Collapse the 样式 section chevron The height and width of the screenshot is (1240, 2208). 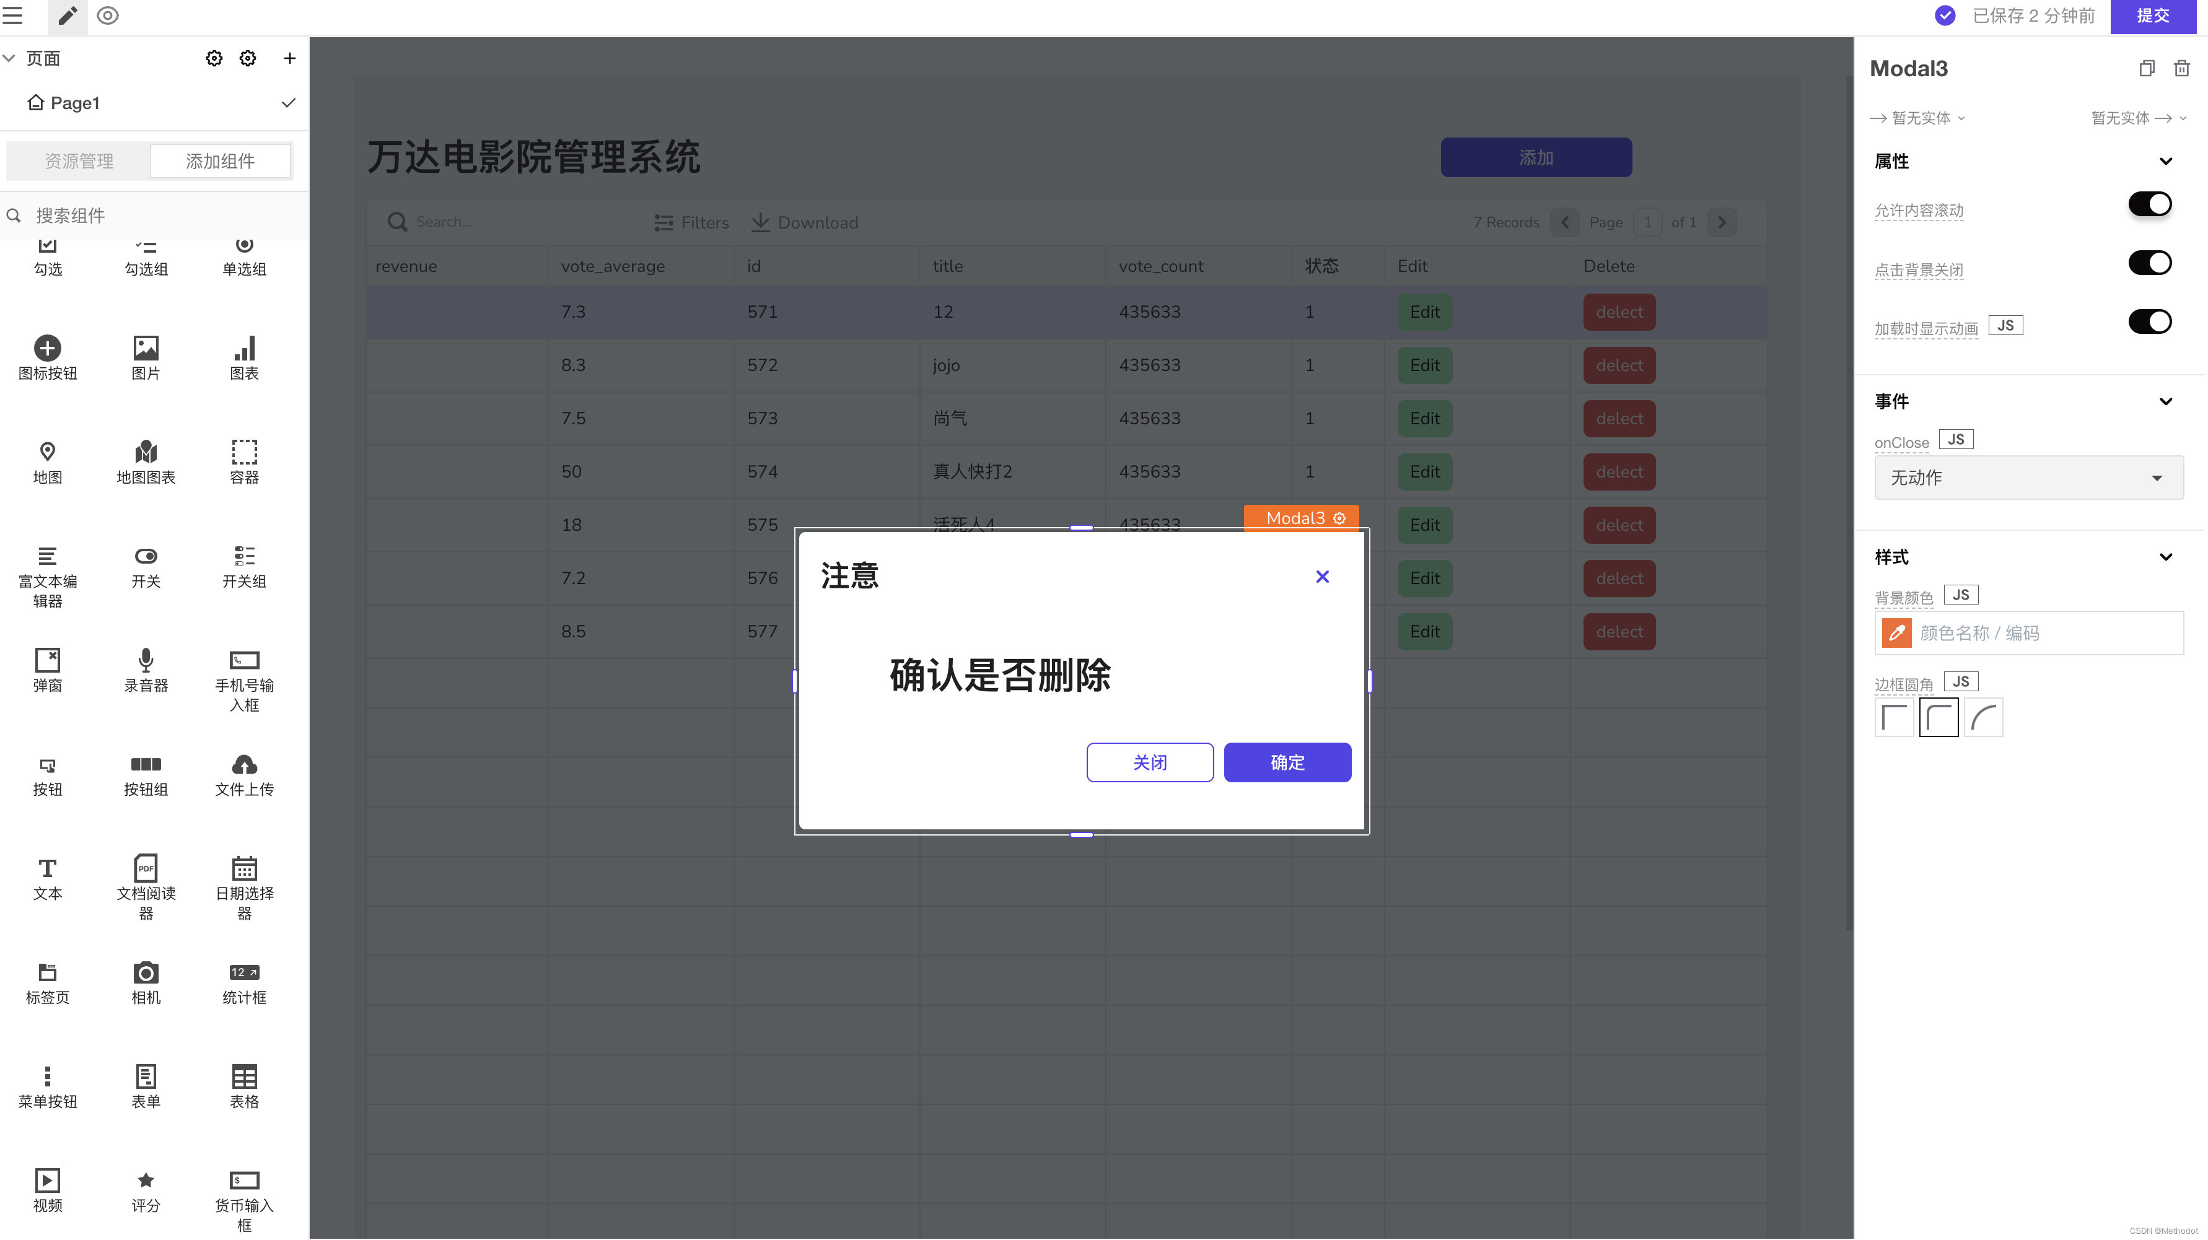2165,557
